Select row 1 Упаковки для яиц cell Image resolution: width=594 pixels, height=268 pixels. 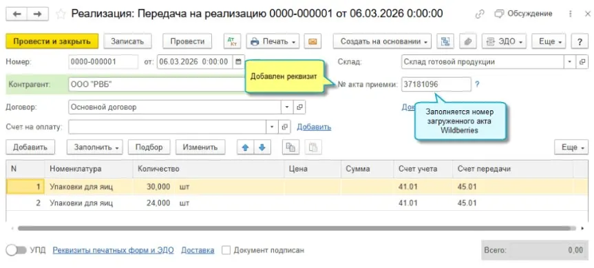pos(89,187)
